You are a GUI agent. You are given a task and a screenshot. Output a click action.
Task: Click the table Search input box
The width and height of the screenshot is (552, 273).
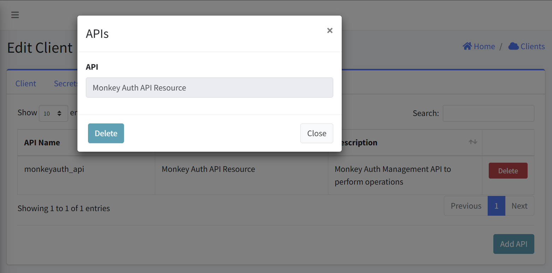click(488, 113)
